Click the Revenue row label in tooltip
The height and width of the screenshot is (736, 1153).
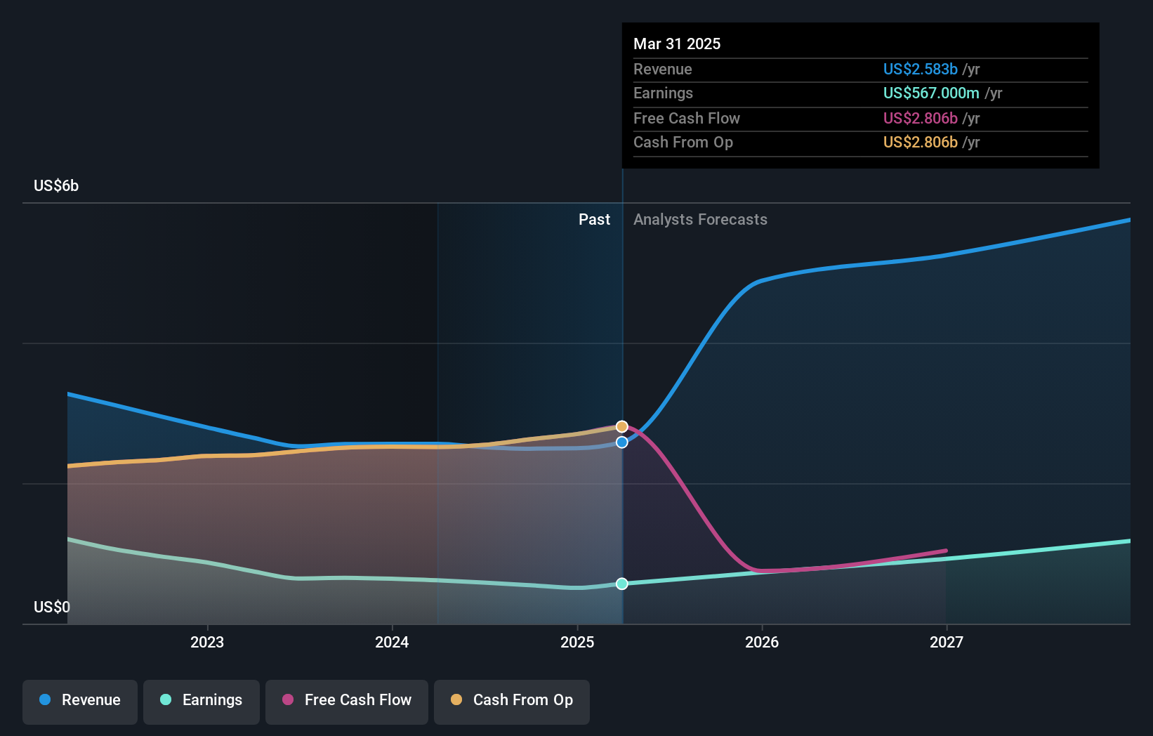[x=663, y=70]
